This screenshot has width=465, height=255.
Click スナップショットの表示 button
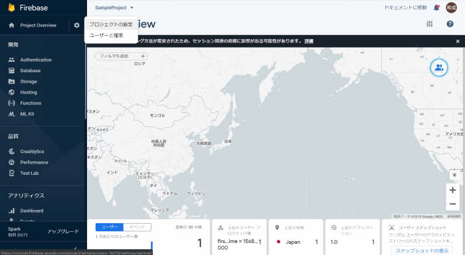(x=422, y=250)
